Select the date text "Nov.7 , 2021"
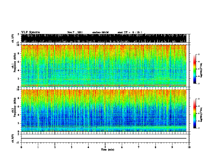213x165 pixels. click(75, 32)
